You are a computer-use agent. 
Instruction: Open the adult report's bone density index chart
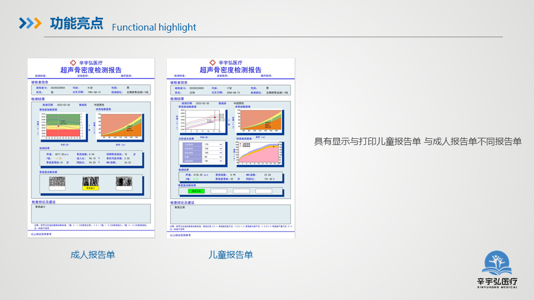click(x=61, y=126)
